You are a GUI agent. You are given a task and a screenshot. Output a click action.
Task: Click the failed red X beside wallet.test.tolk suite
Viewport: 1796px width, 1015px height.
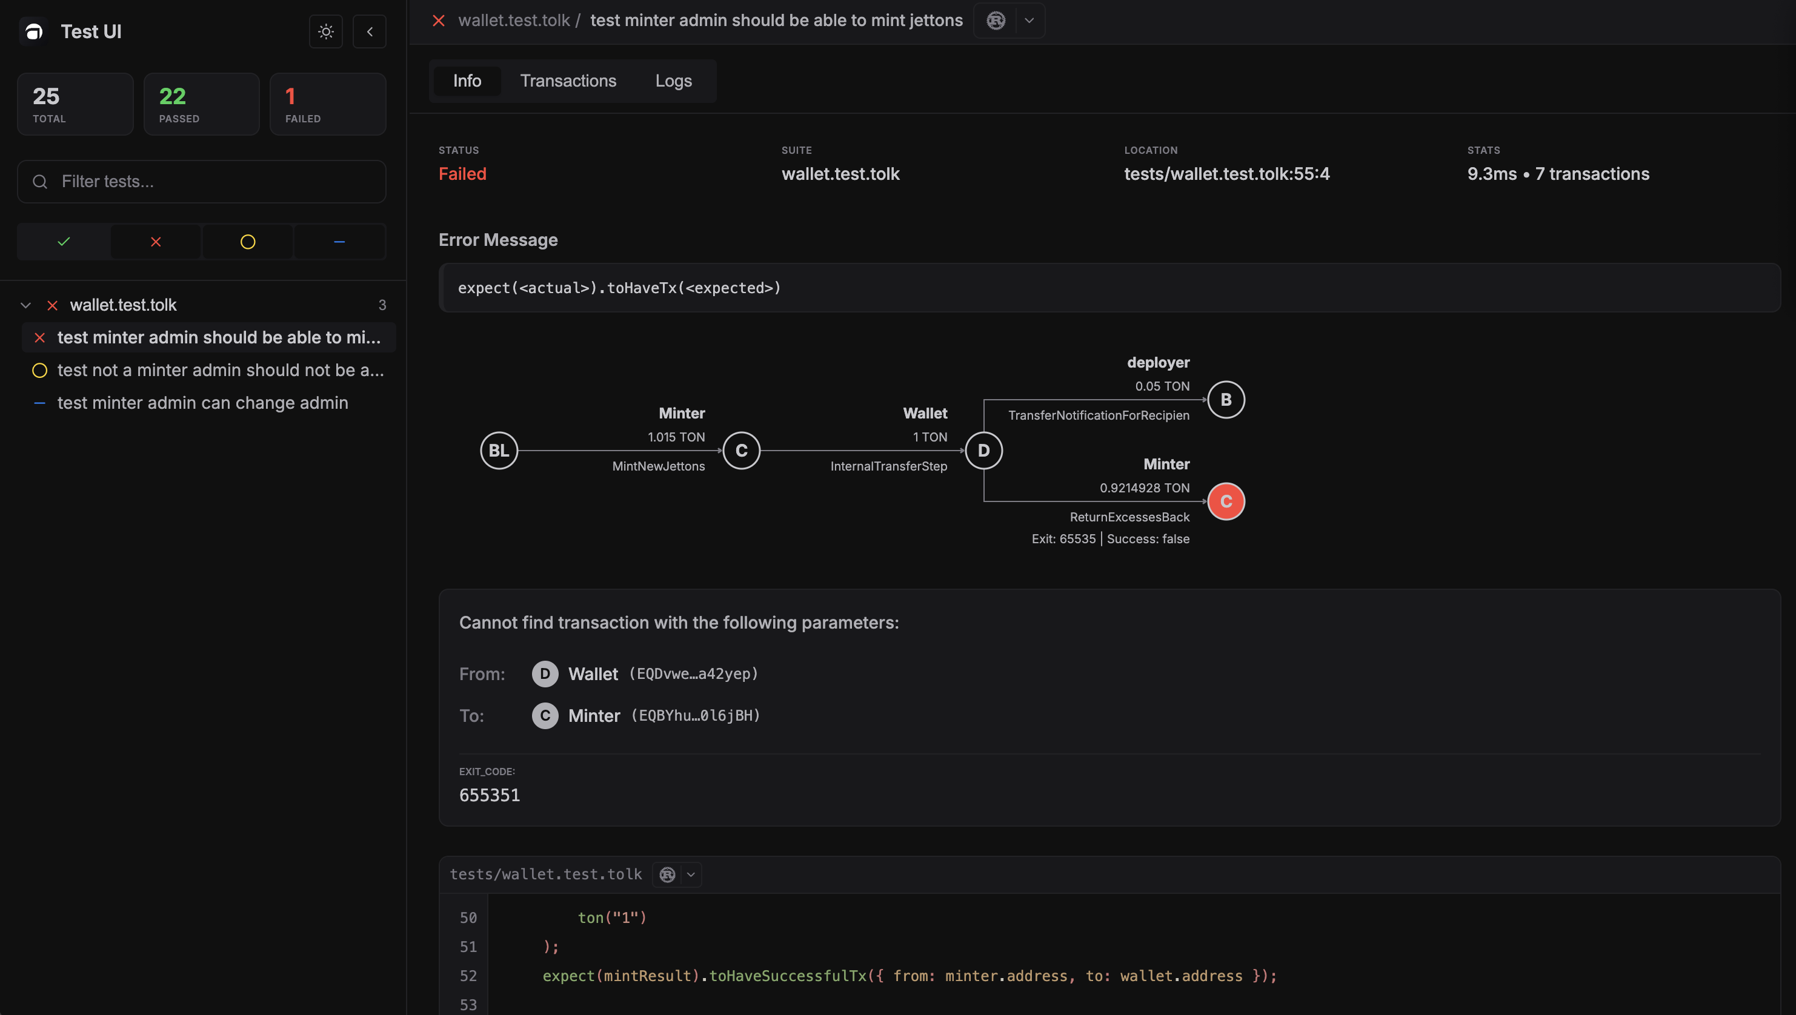52,305
